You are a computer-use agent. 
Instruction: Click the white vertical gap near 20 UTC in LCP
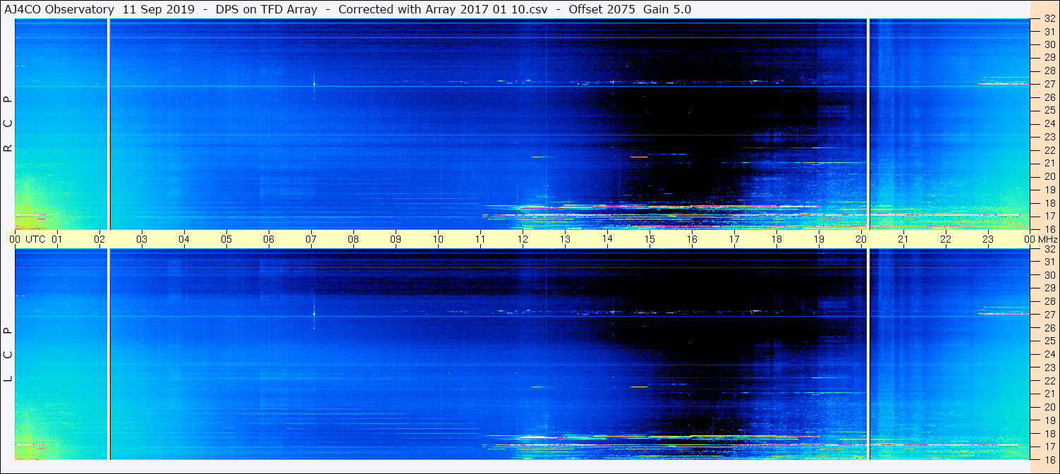click(868, 354)
